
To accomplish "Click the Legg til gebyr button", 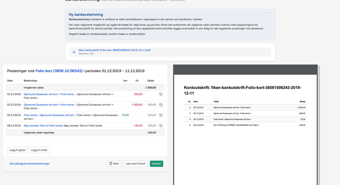I will click(x=18, y=150).
